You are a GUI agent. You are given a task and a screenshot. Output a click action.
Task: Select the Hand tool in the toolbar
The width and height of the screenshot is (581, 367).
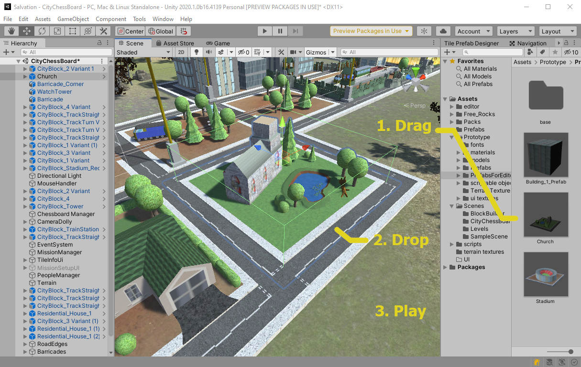11,31
